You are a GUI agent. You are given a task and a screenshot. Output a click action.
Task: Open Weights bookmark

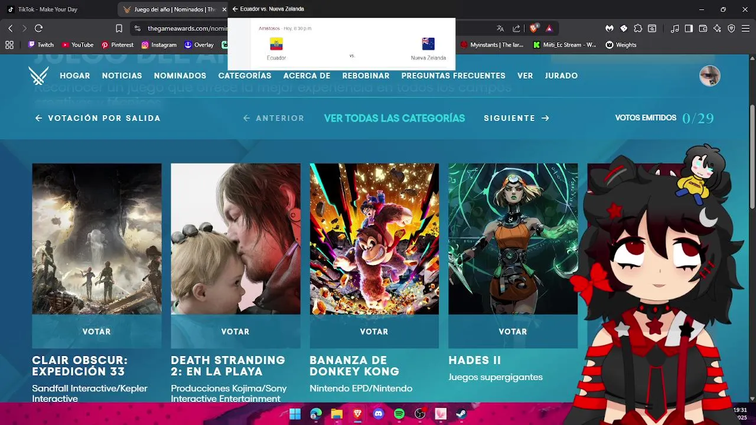pos(621,45)
